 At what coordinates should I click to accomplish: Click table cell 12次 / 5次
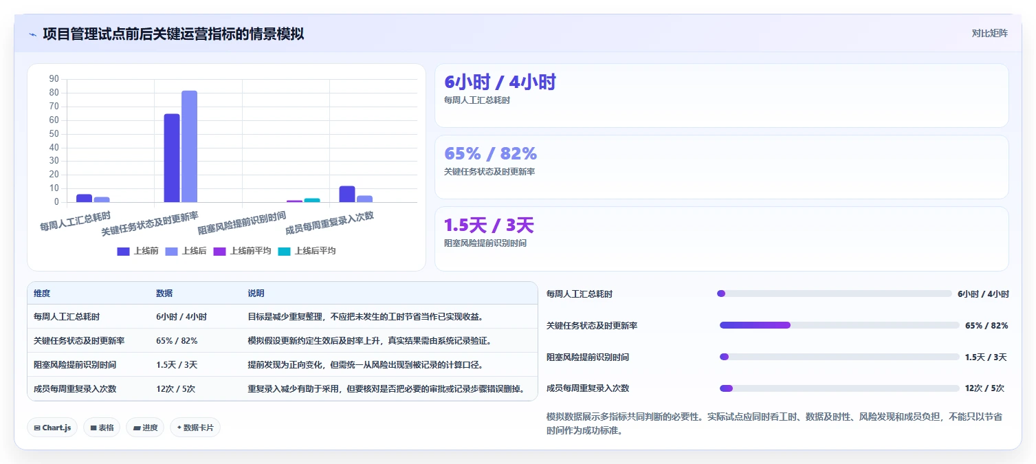pos(176,389)
